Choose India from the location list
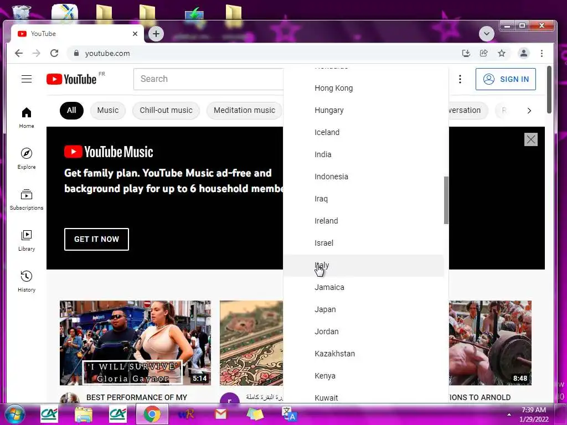This screenshot has width=567, height=425. [x=363, y=154]
